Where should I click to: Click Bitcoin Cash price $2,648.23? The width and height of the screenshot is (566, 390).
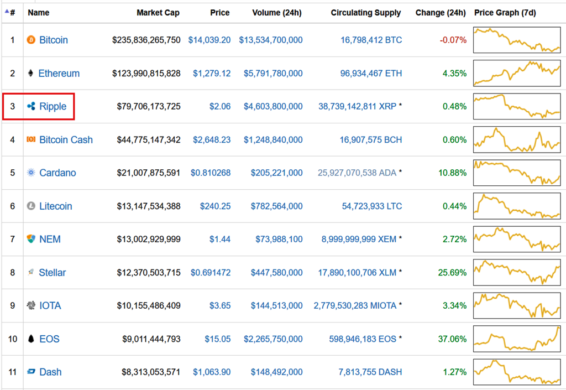(212, 140)
